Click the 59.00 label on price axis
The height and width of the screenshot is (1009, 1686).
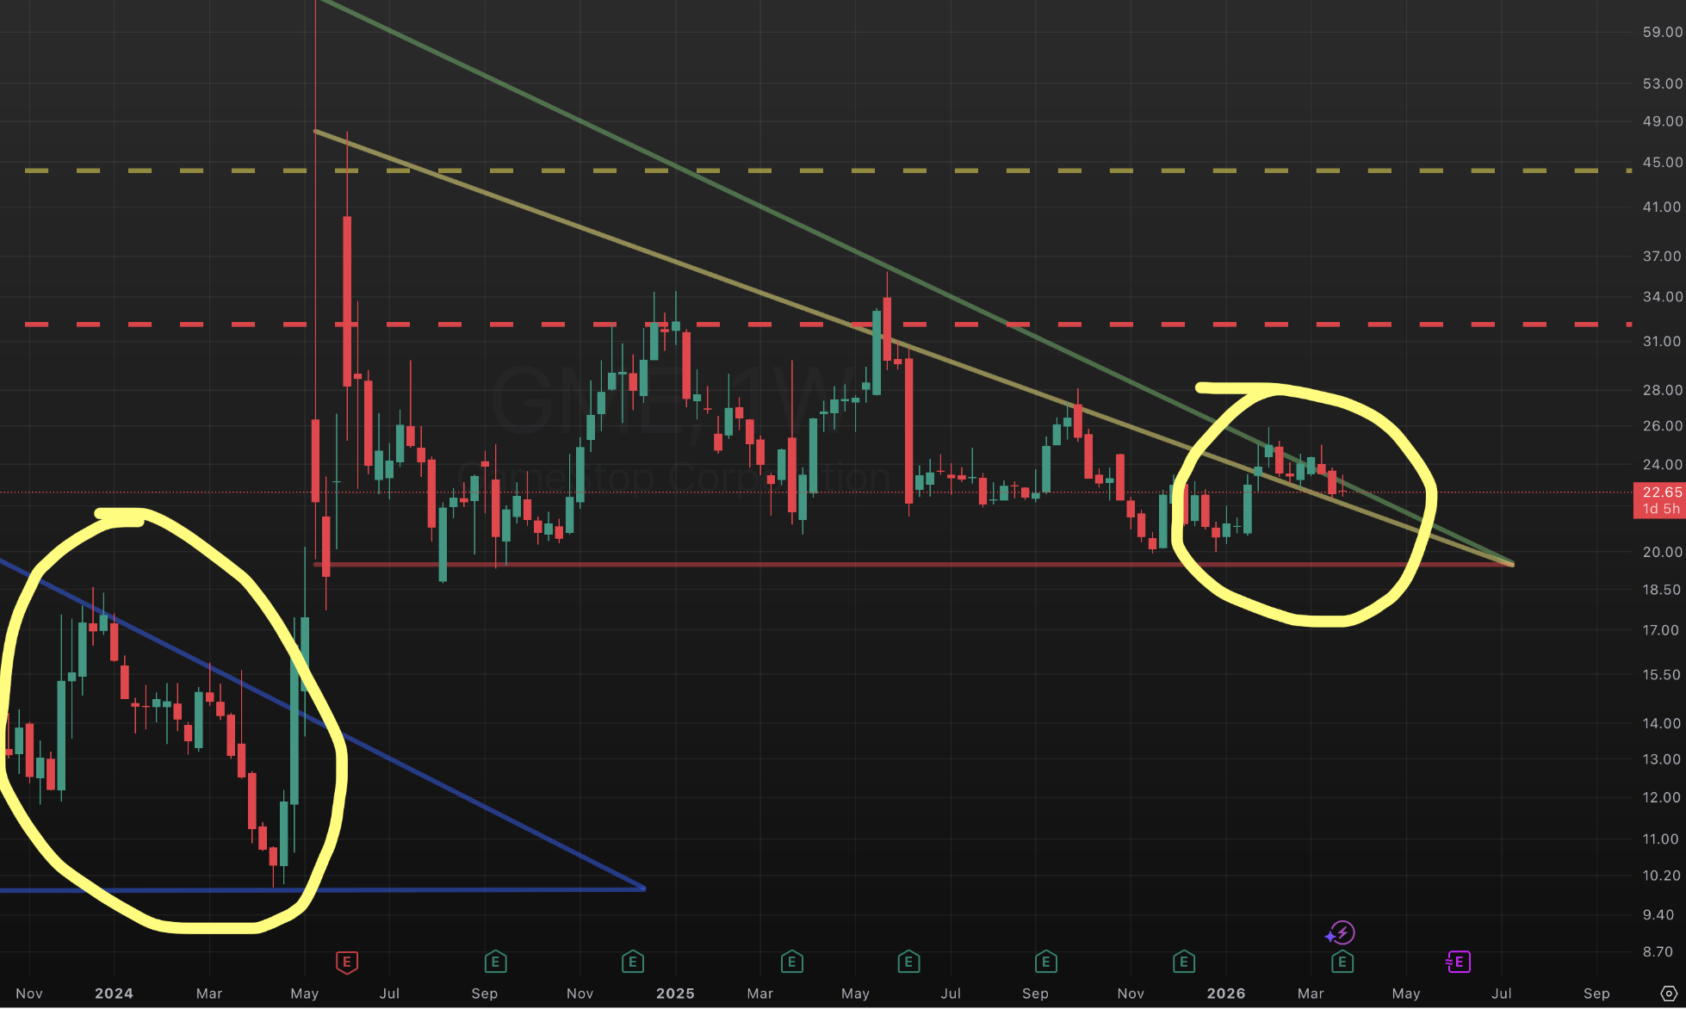[1661, 32]
